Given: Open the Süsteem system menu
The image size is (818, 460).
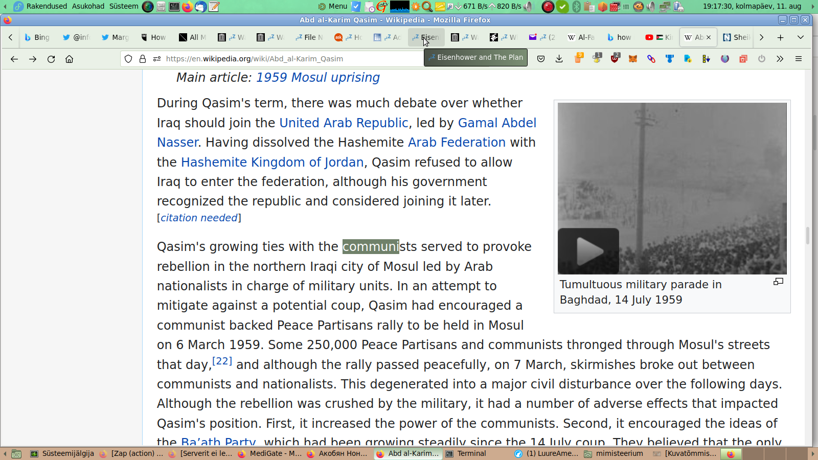Looking at the screenshot, I should 124,6.
